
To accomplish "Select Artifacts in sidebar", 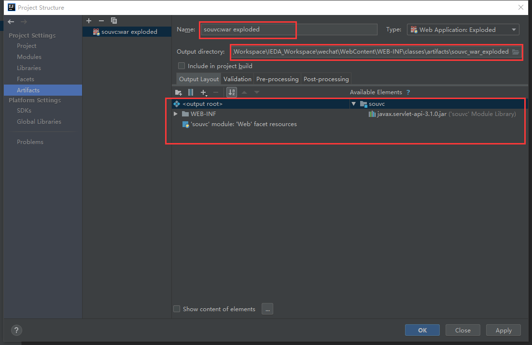I will pos(43,90).
